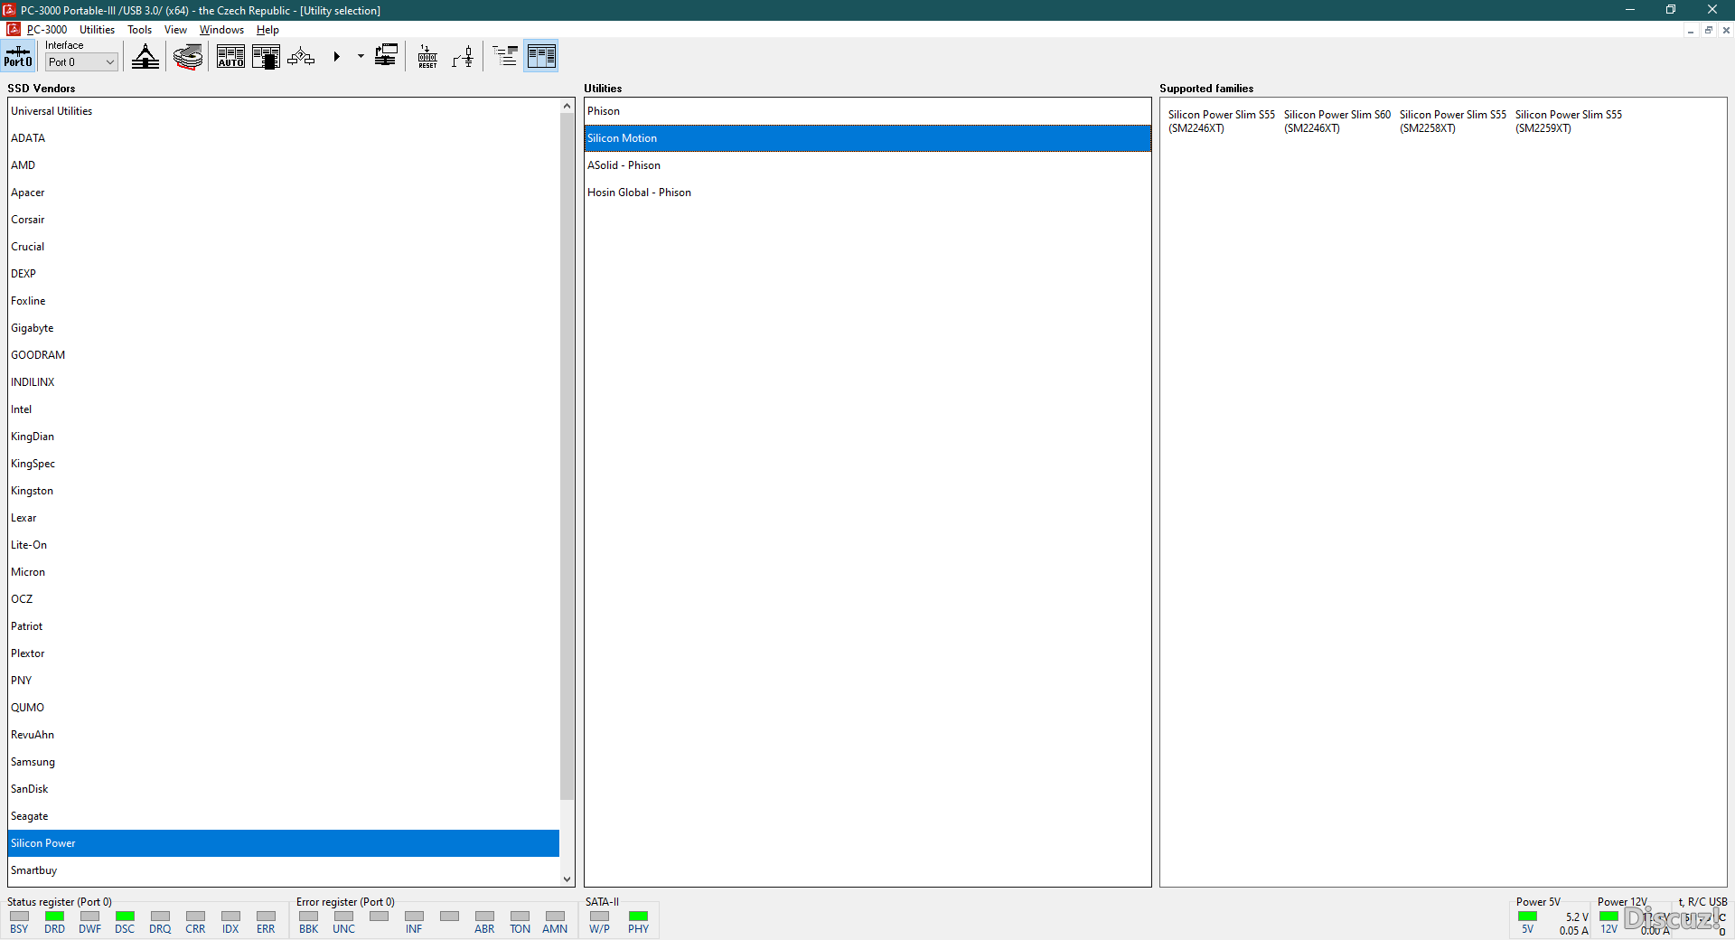Select Samsung vendor
Screen dimensions: 1735x940
tap(284, 762)
